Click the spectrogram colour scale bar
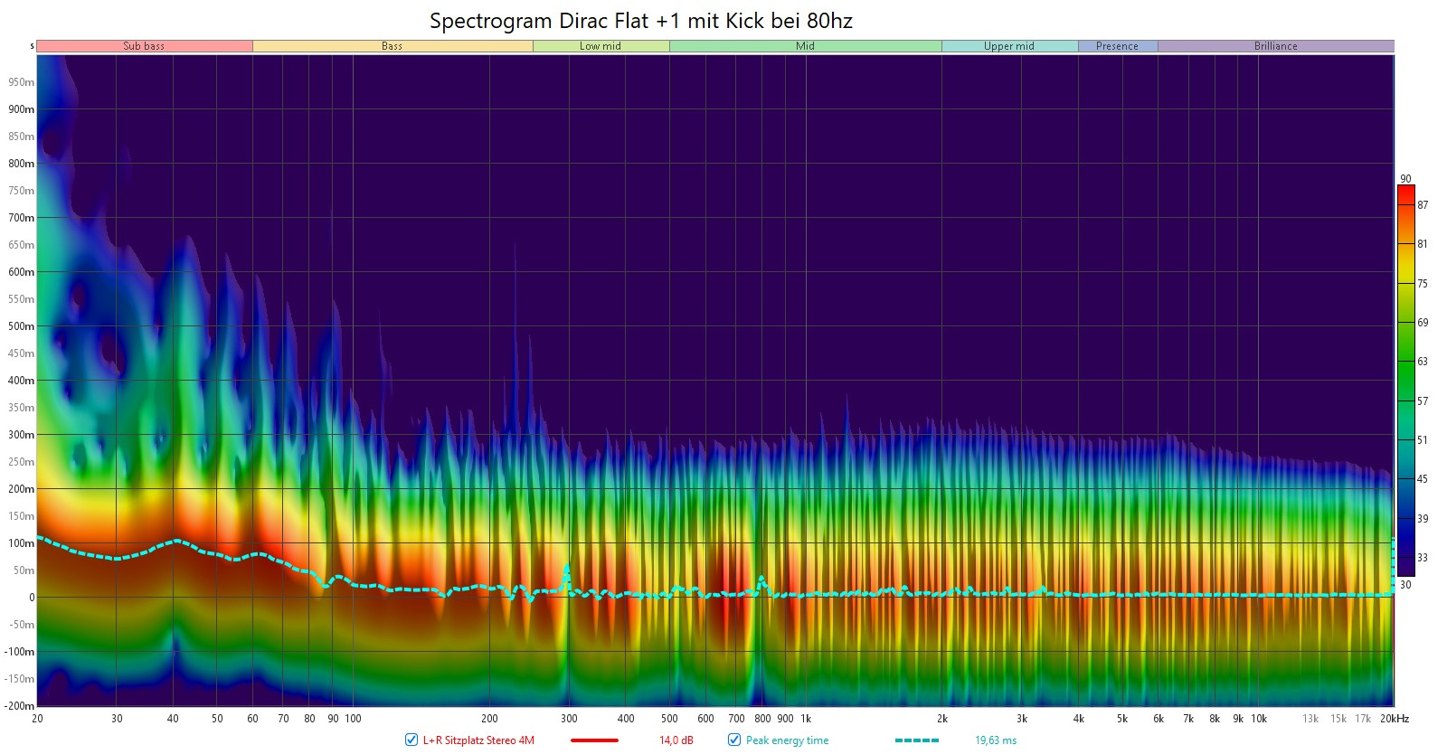 point(1406,381)
